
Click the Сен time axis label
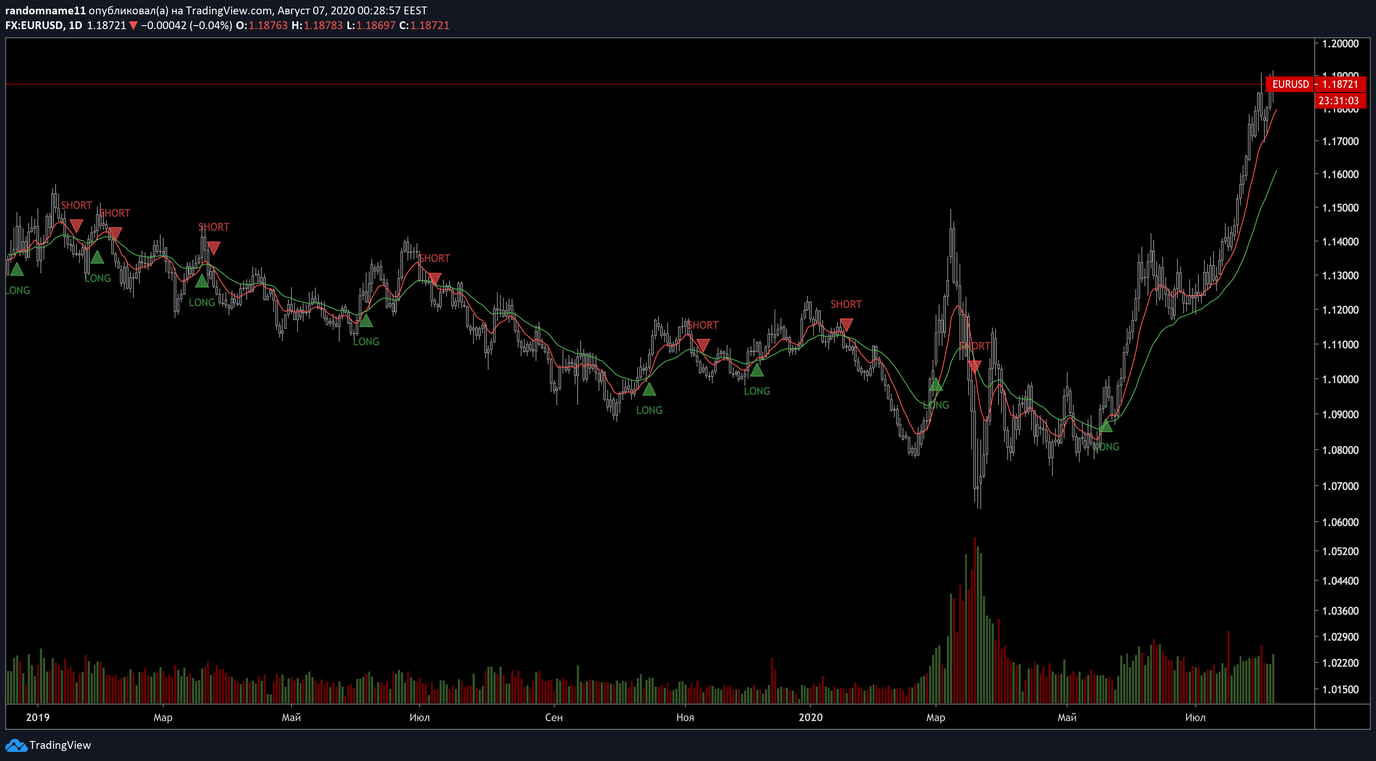(x=554, y=717)
